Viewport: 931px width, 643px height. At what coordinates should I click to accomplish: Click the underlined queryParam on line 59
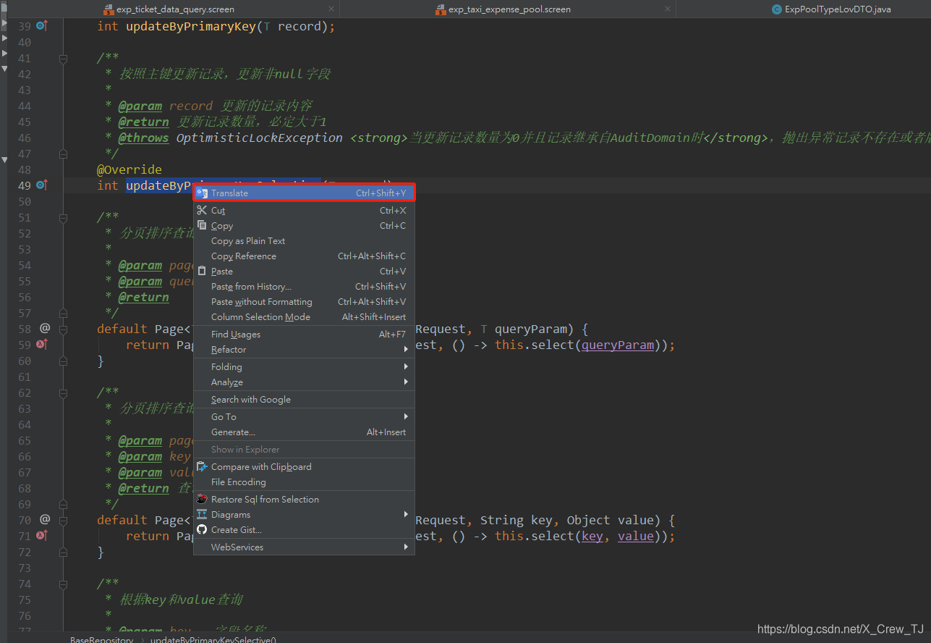tap(618, 345)
